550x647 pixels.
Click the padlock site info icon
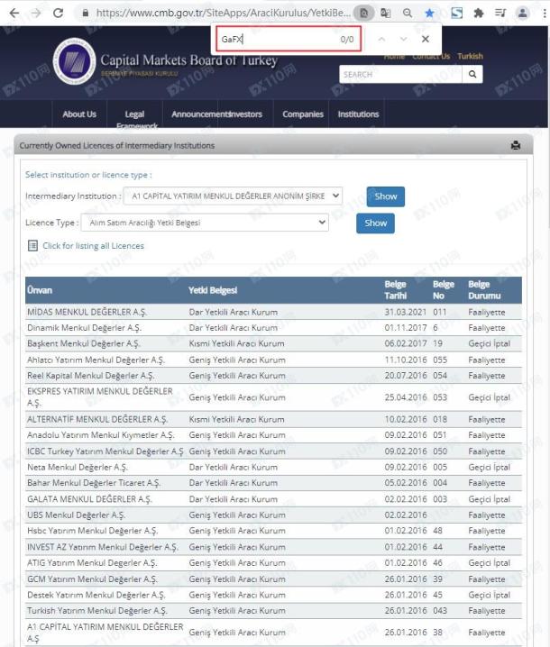point(86,14)
